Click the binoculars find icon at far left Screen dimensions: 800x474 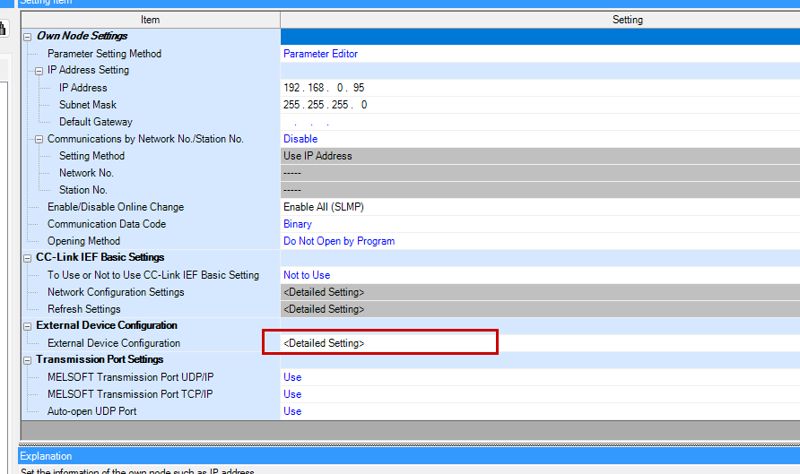click(x=4, y=29)
